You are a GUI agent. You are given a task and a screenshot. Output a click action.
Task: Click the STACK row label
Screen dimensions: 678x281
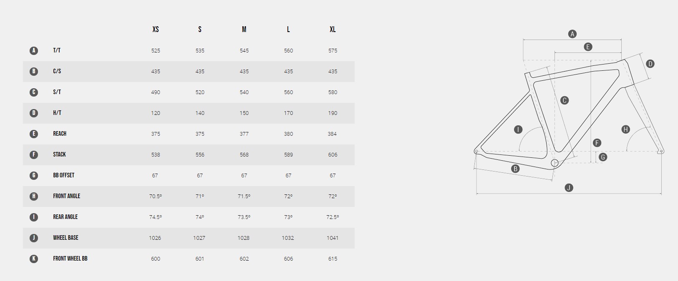click(59, 154)
